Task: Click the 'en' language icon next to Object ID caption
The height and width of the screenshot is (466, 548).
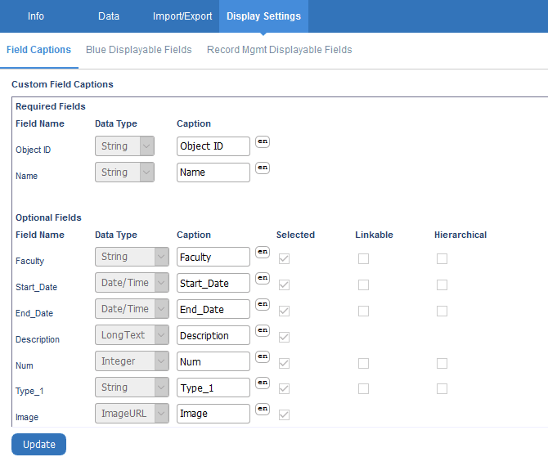Action: click(263, 141)
